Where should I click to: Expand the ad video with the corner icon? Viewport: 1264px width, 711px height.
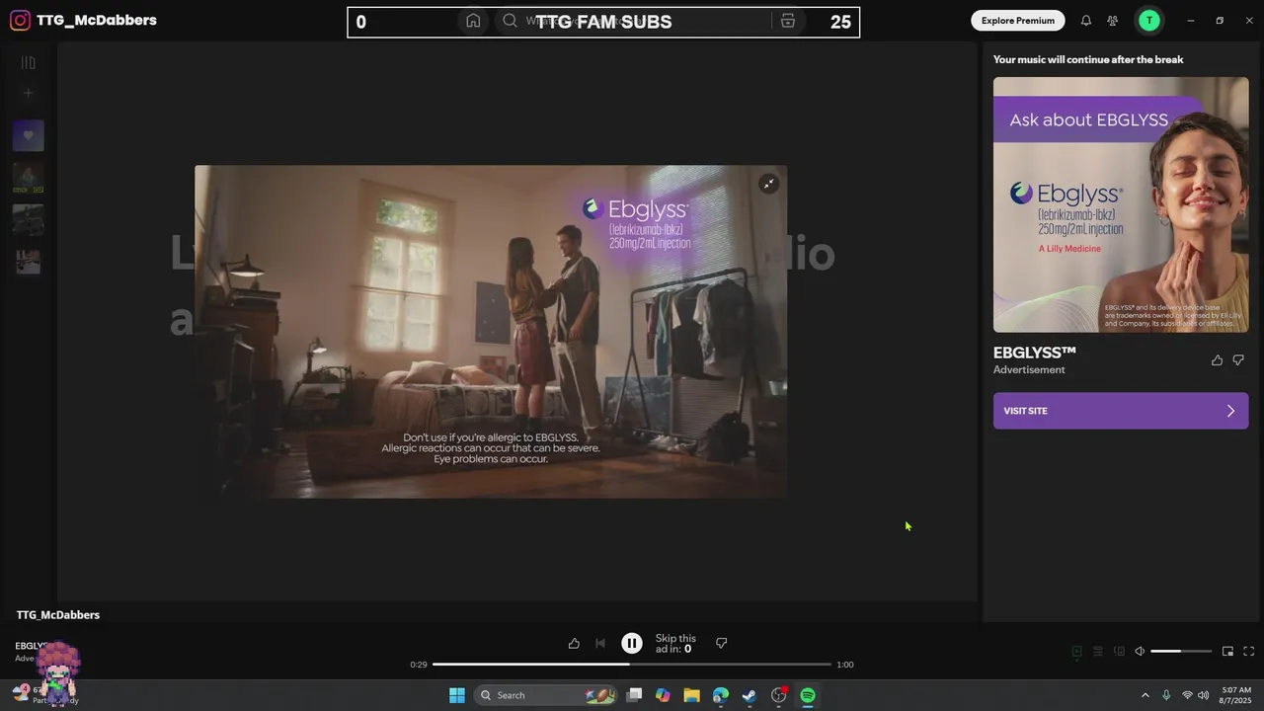tap(768, 184)
